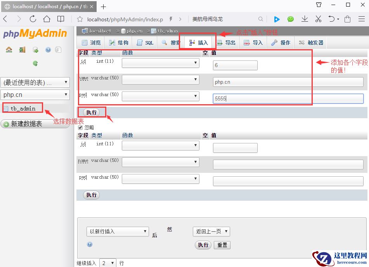Click the logout door icon in sidebar
Screen dimensions: 369x267
pos(22,50)
